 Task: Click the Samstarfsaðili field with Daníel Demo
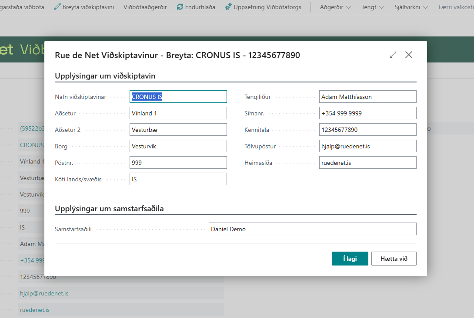(x=312, y=229)
